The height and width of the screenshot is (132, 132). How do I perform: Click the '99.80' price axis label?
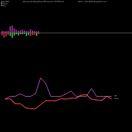116,98
